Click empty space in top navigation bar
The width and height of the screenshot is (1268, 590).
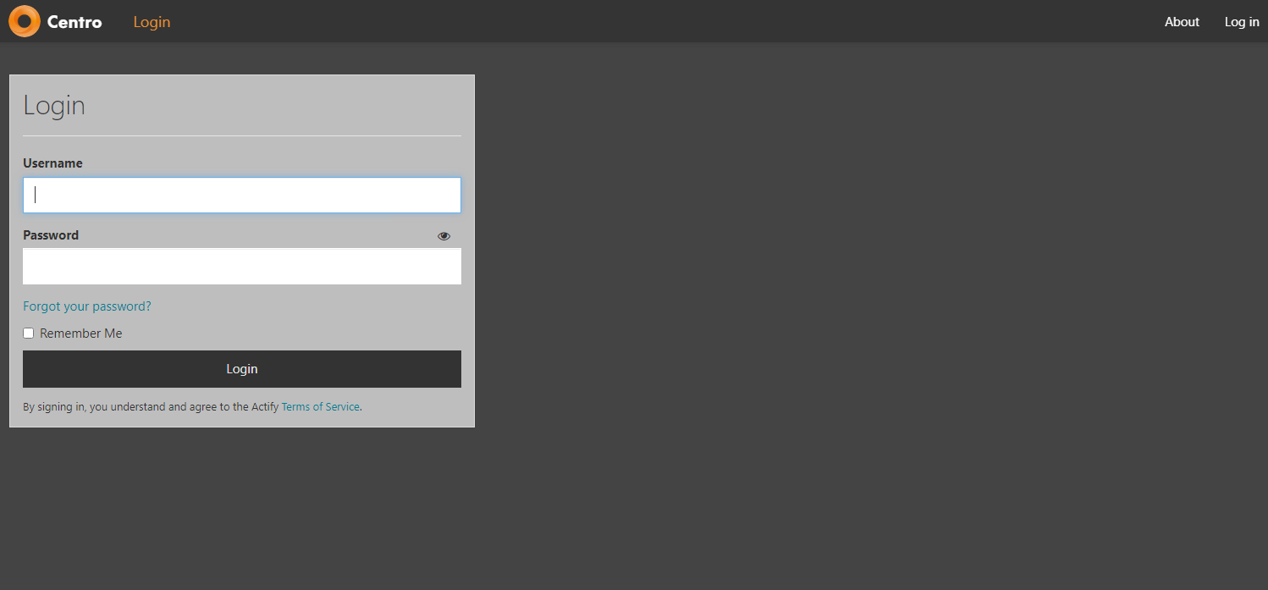660,21
